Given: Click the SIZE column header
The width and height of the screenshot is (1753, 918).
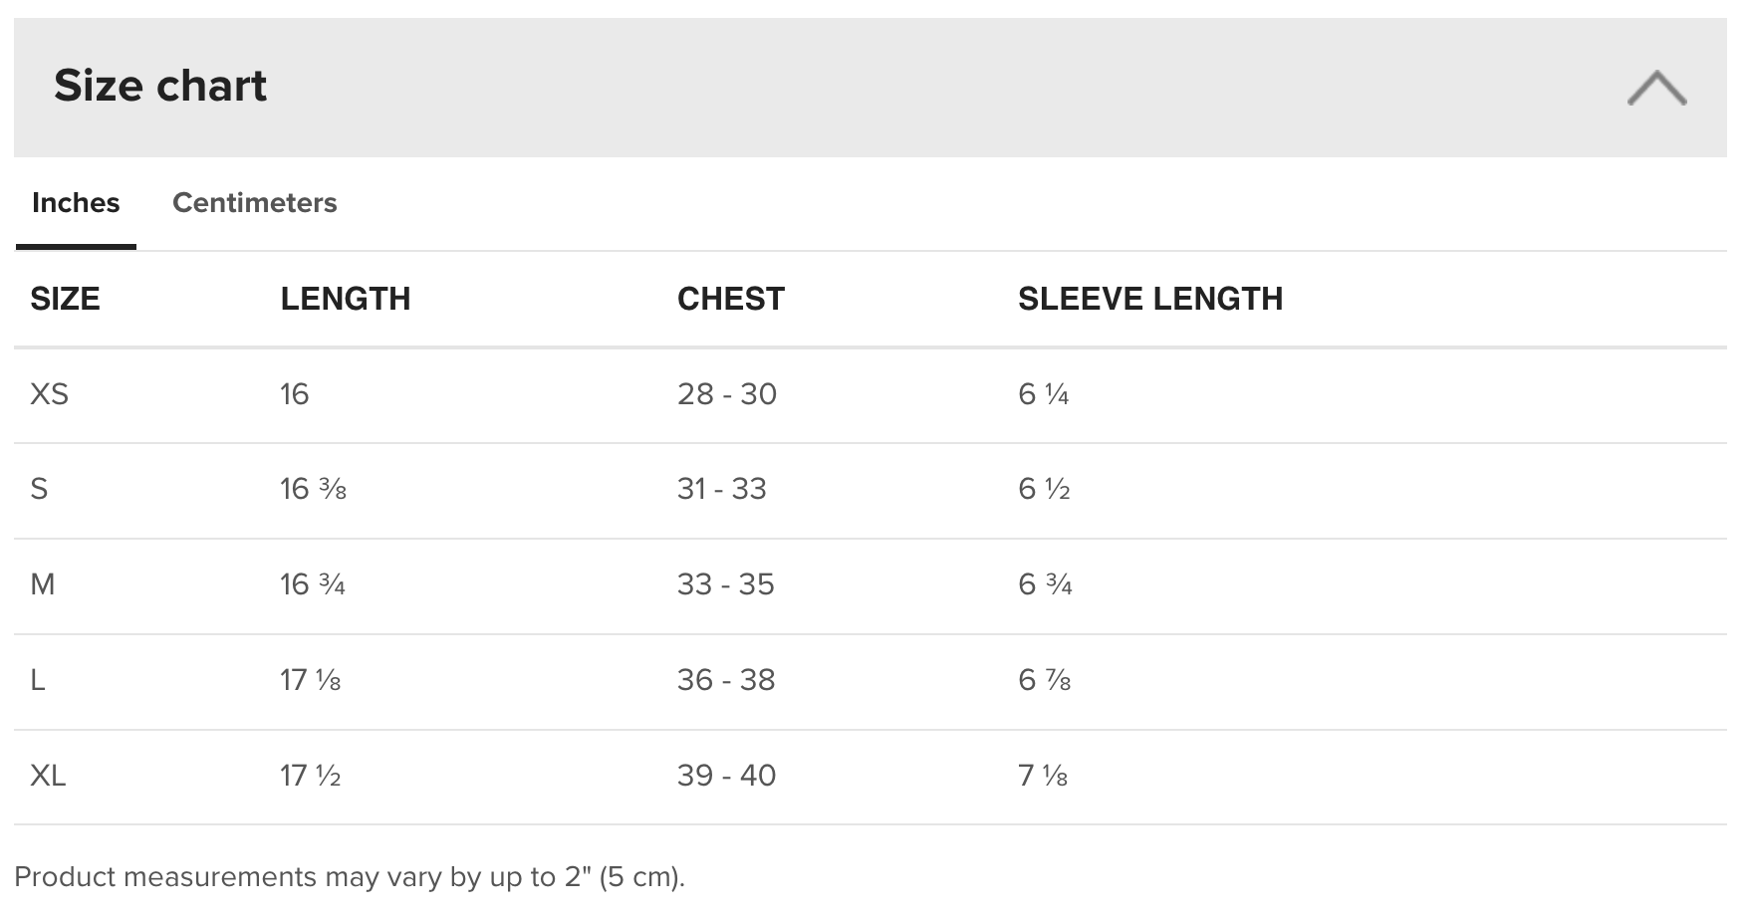Looking at the screenshot, I should [x=66, y=299].
